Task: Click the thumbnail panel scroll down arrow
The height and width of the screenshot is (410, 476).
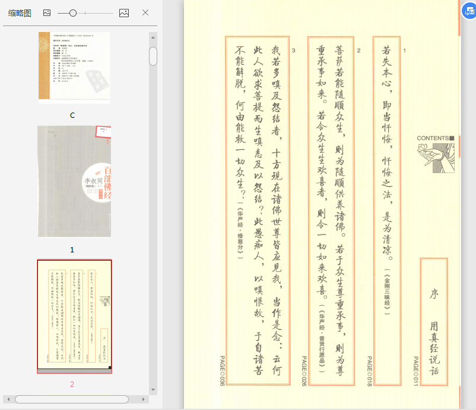Action: (x=153, y=390)
